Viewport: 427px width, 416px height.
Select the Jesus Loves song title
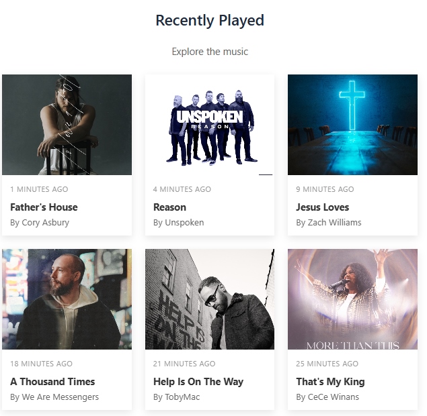click(x=322, y=207)
